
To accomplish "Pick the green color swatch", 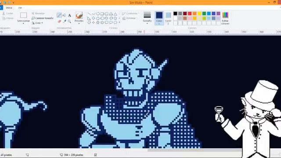I will click(x=204, y=14).
